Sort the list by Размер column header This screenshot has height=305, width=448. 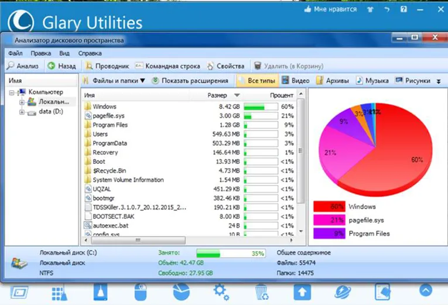pos(217,95)
